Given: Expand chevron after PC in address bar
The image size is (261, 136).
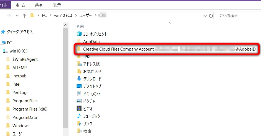Looking at the screenshot, I should click(x=50, y=15).
